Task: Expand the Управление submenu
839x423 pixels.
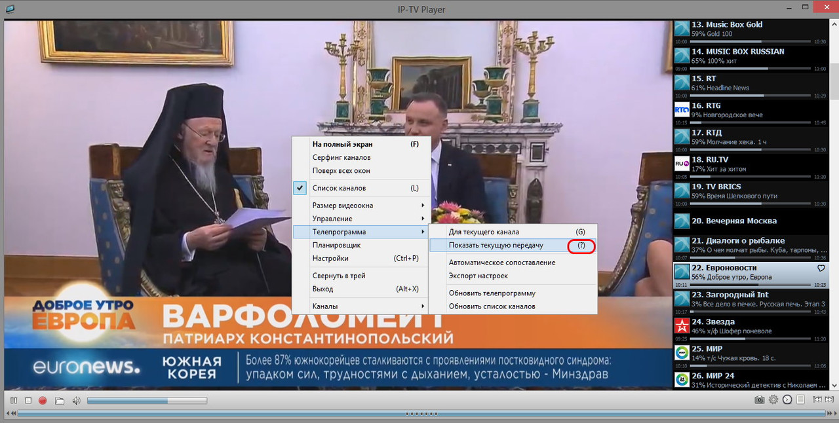Action: click(360, 219)
